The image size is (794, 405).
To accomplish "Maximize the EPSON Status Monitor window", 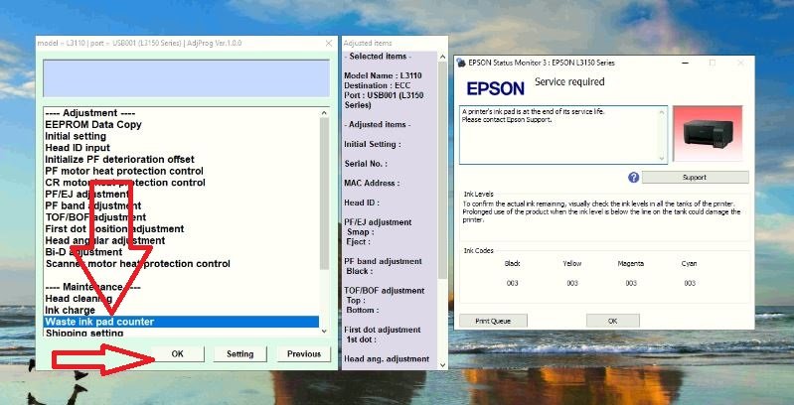I will tap(713, 63).
